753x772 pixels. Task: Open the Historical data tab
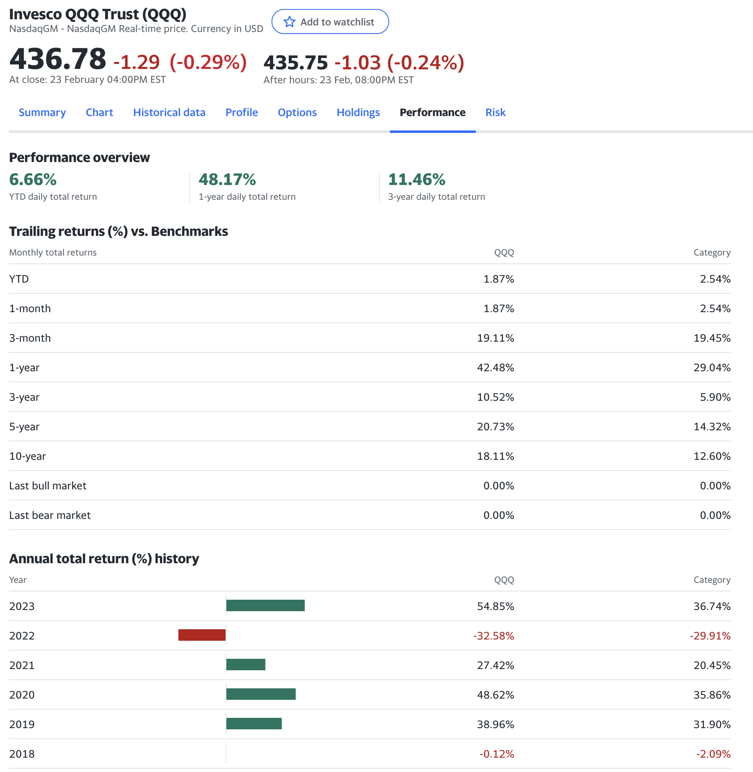tap(169, 112)
